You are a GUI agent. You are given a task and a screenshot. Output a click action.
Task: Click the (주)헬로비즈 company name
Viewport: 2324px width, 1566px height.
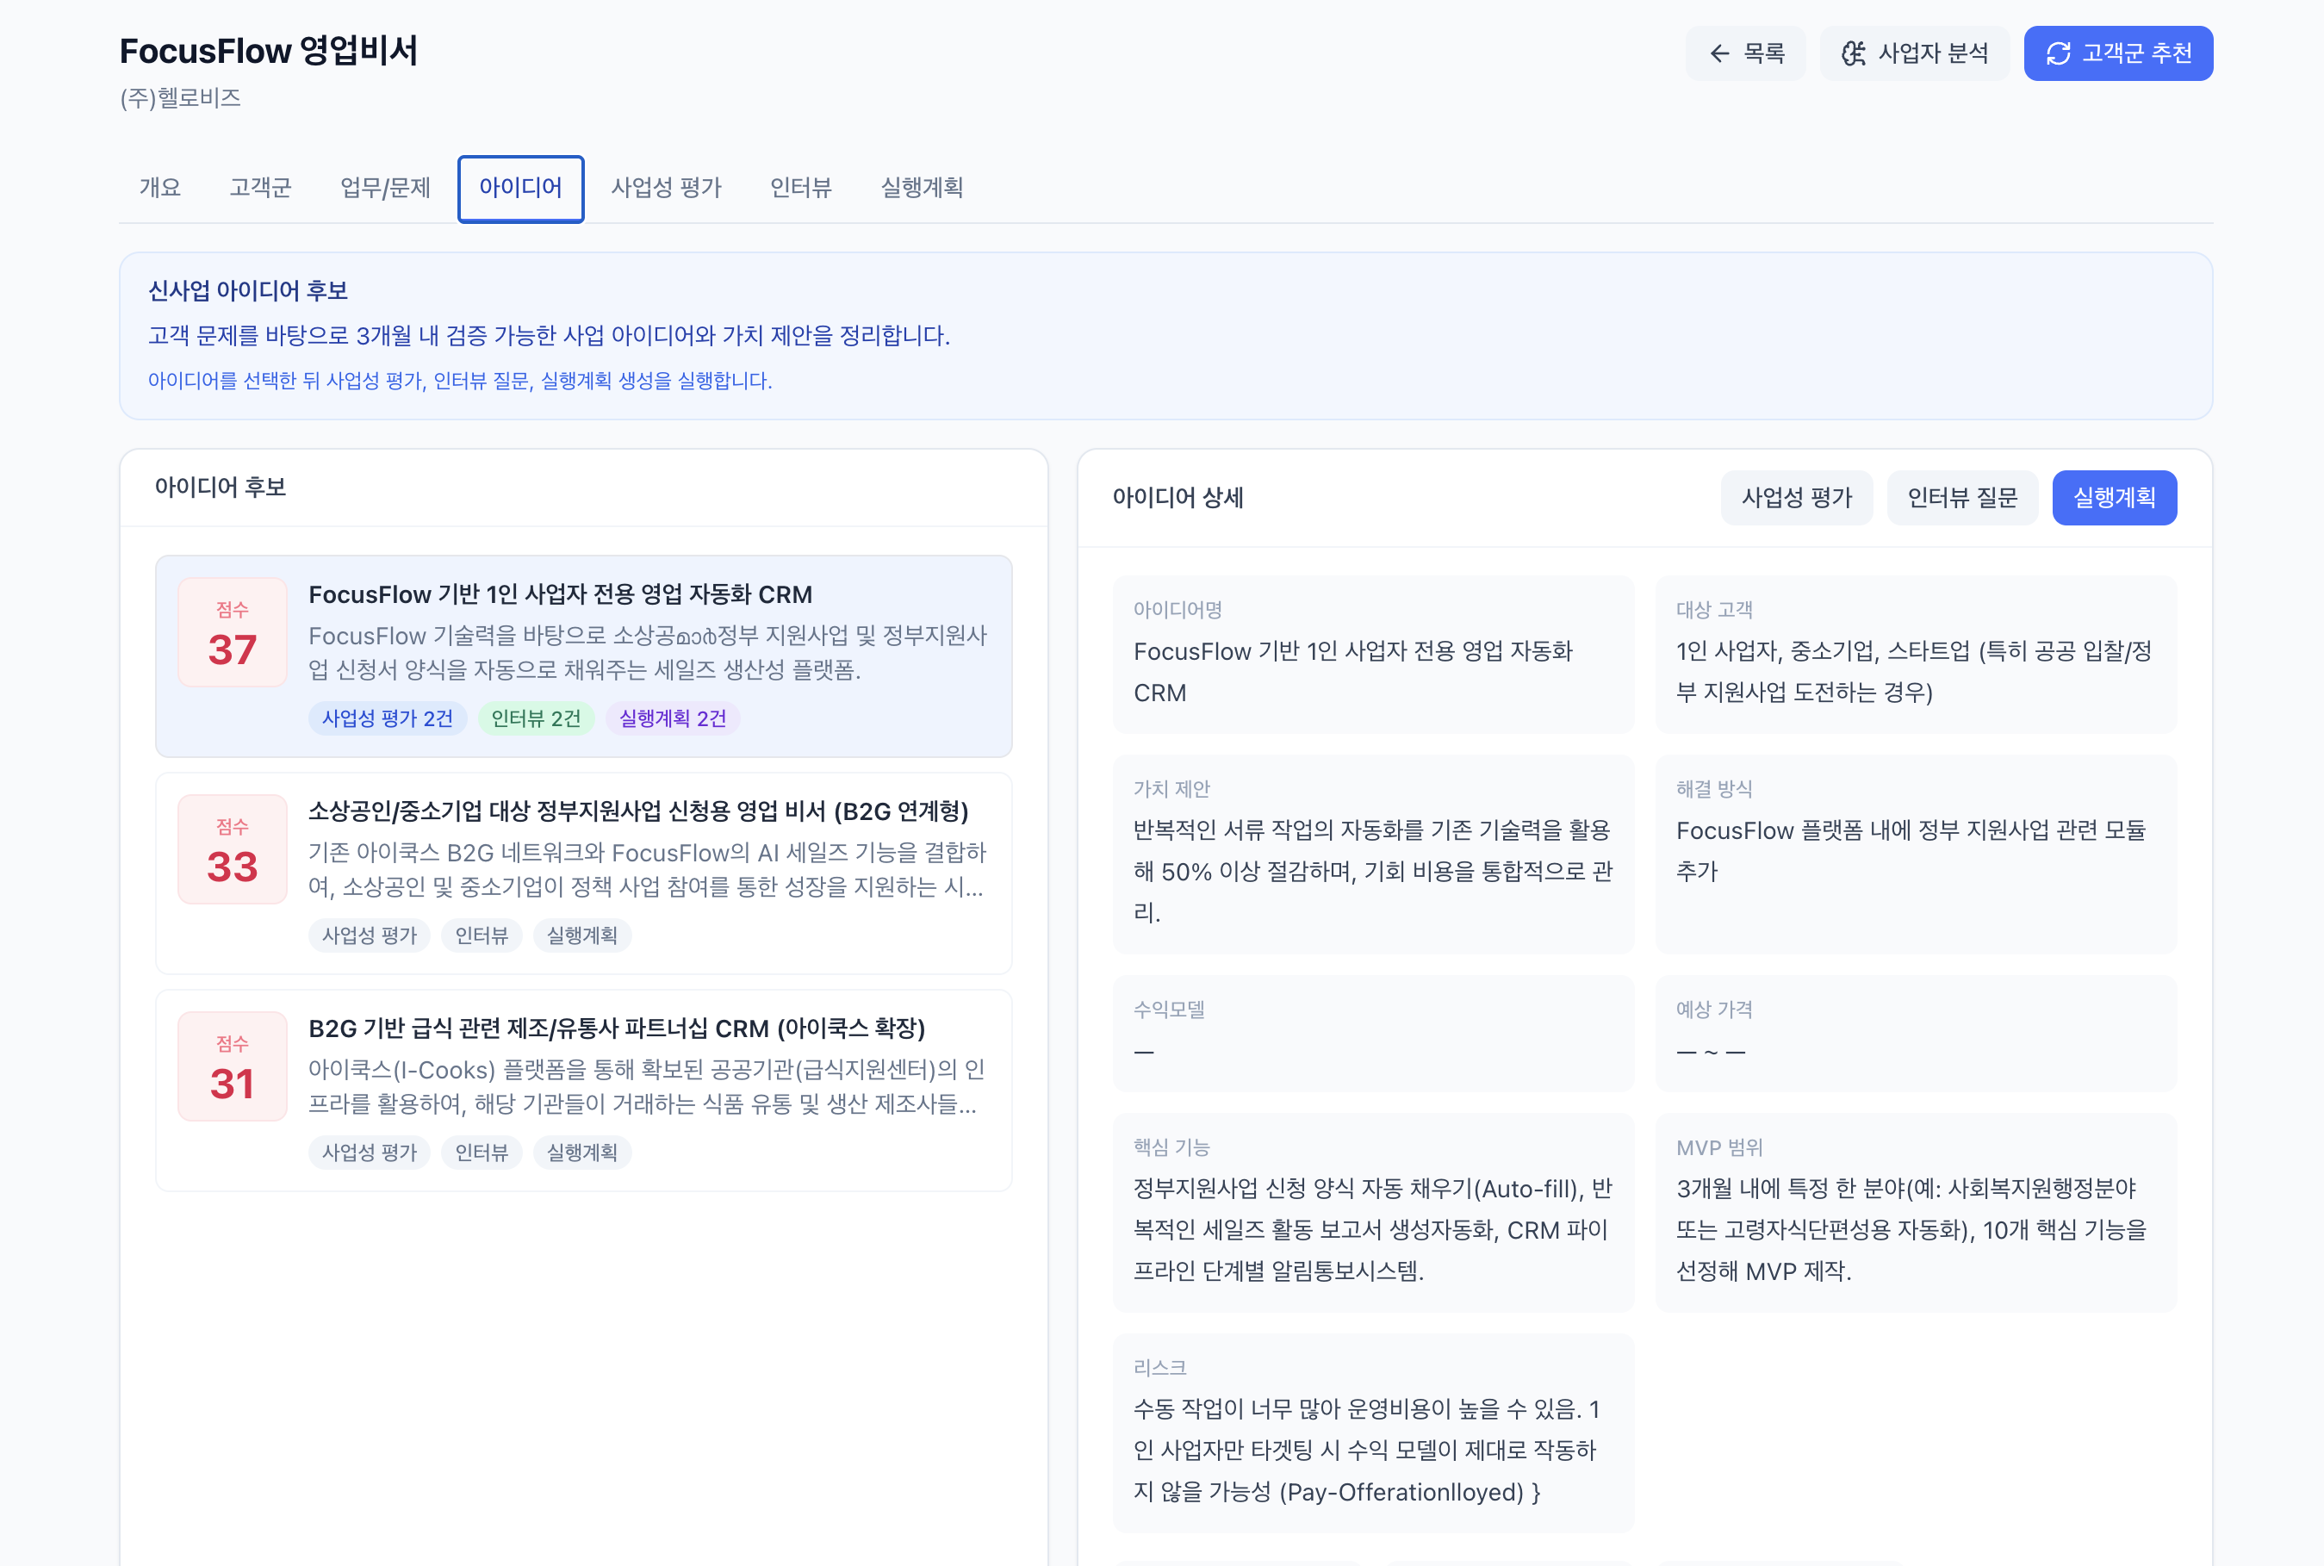click(x=181, y=98)
